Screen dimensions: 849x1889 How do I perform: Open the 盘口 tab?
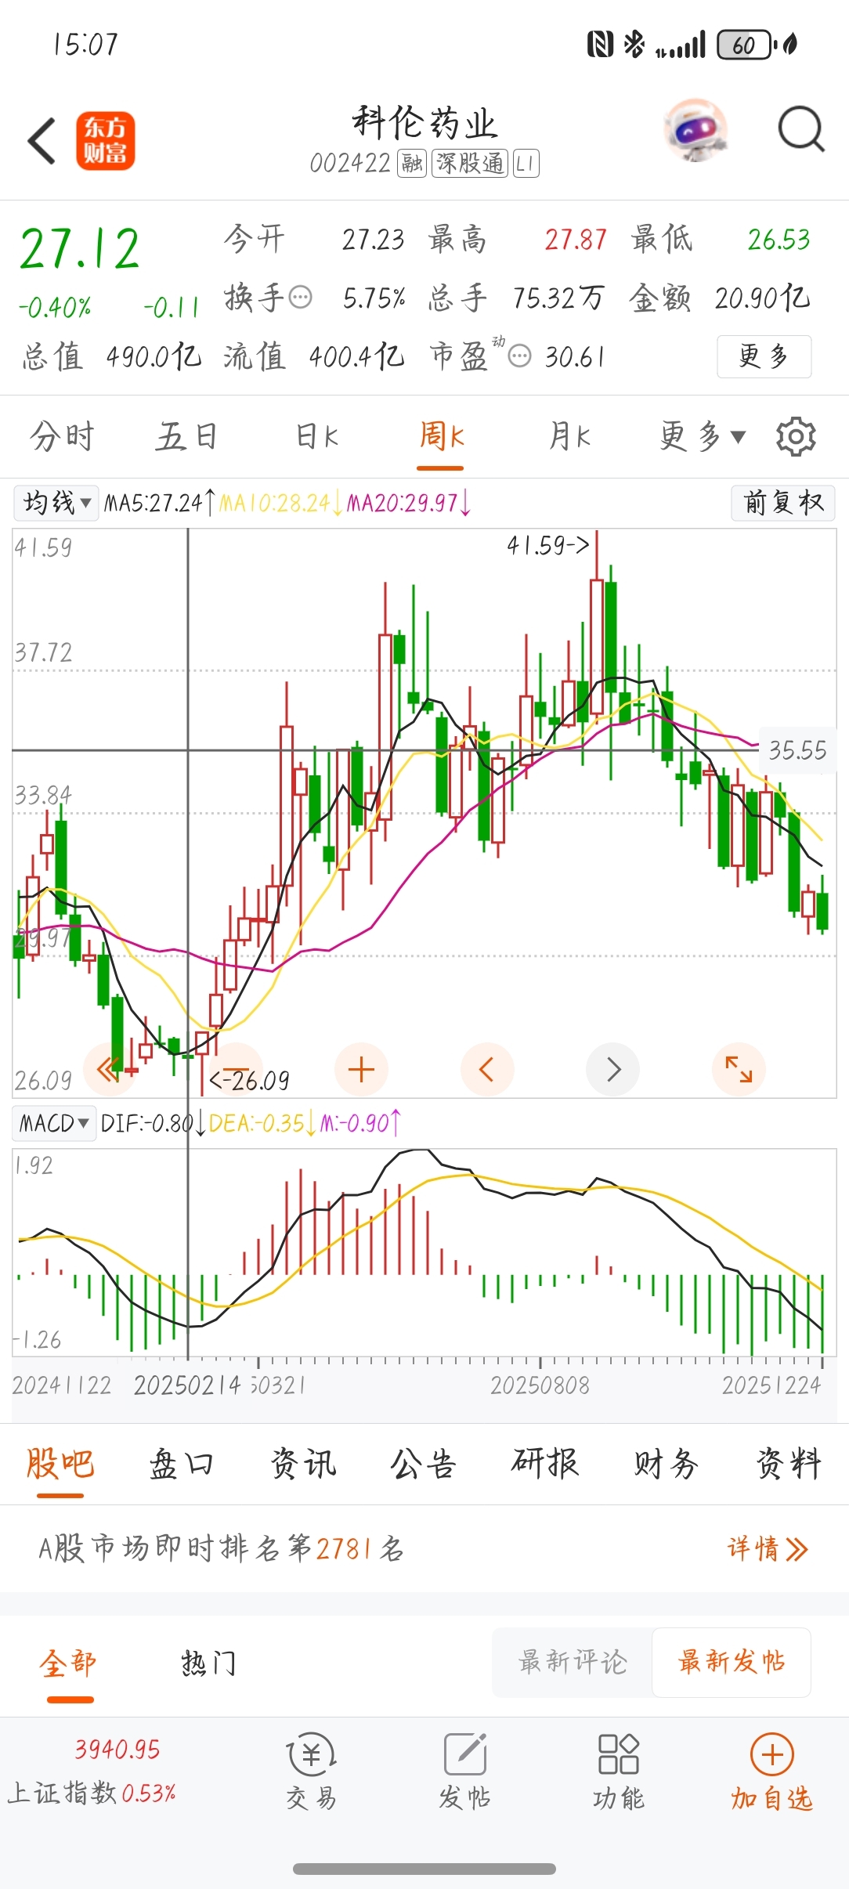(182, 1464)
